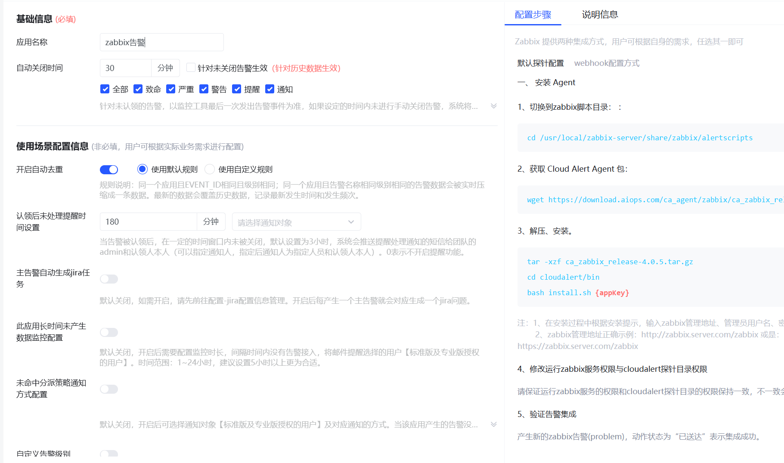Enable 针对未关闭告警生效 checkbox
Viewport: 784px width, 463px height.
pyautogui.click(x=191, y=68)
